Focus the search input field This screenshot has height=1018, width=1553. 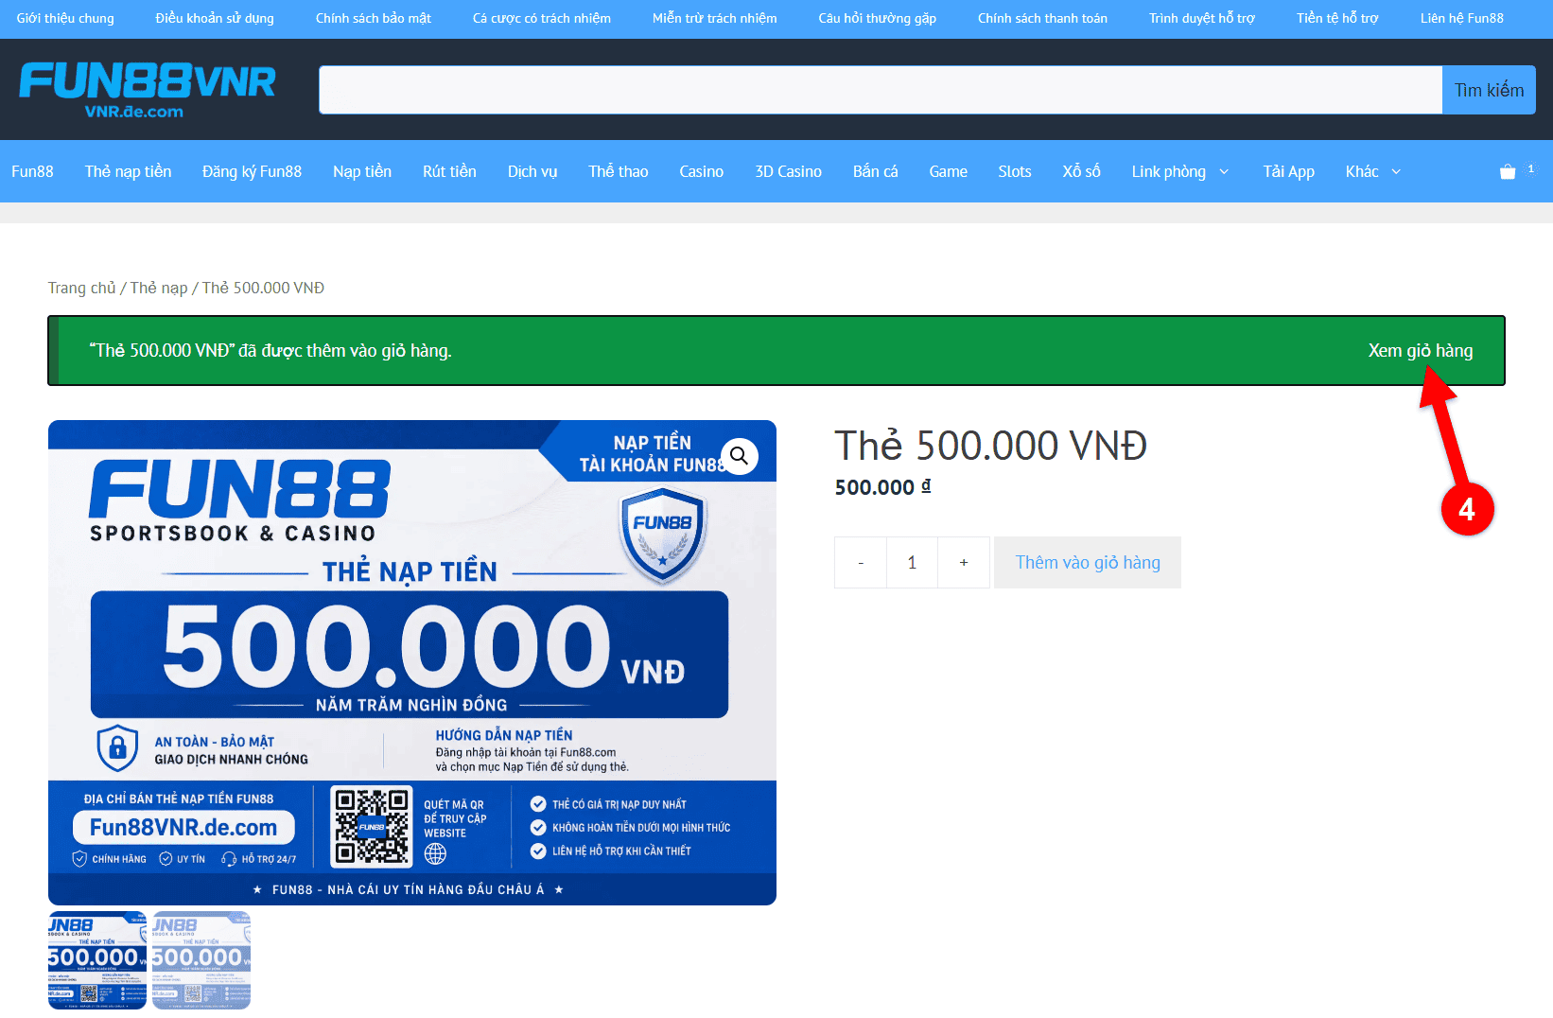click(881, 90)
